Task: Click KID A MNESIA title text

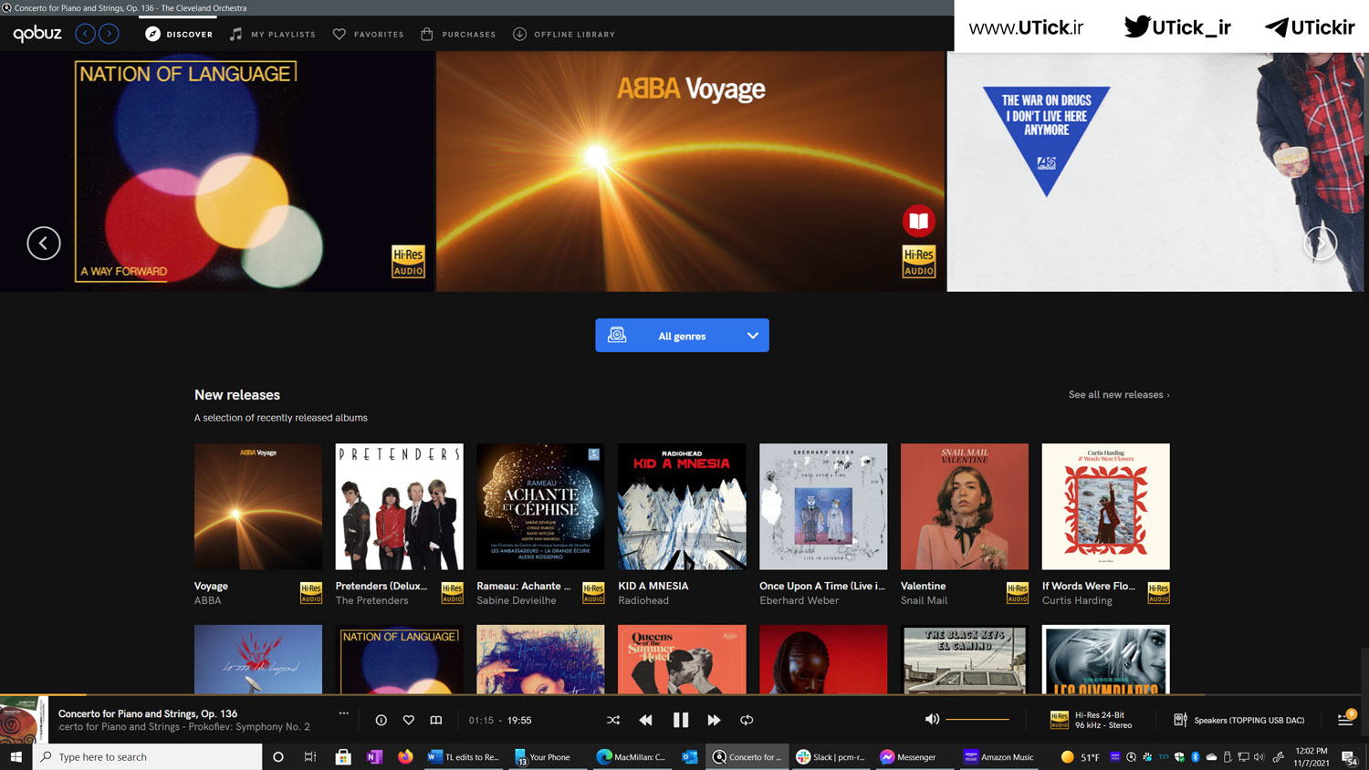Action: pyautogui.click(x=653, y=586)
